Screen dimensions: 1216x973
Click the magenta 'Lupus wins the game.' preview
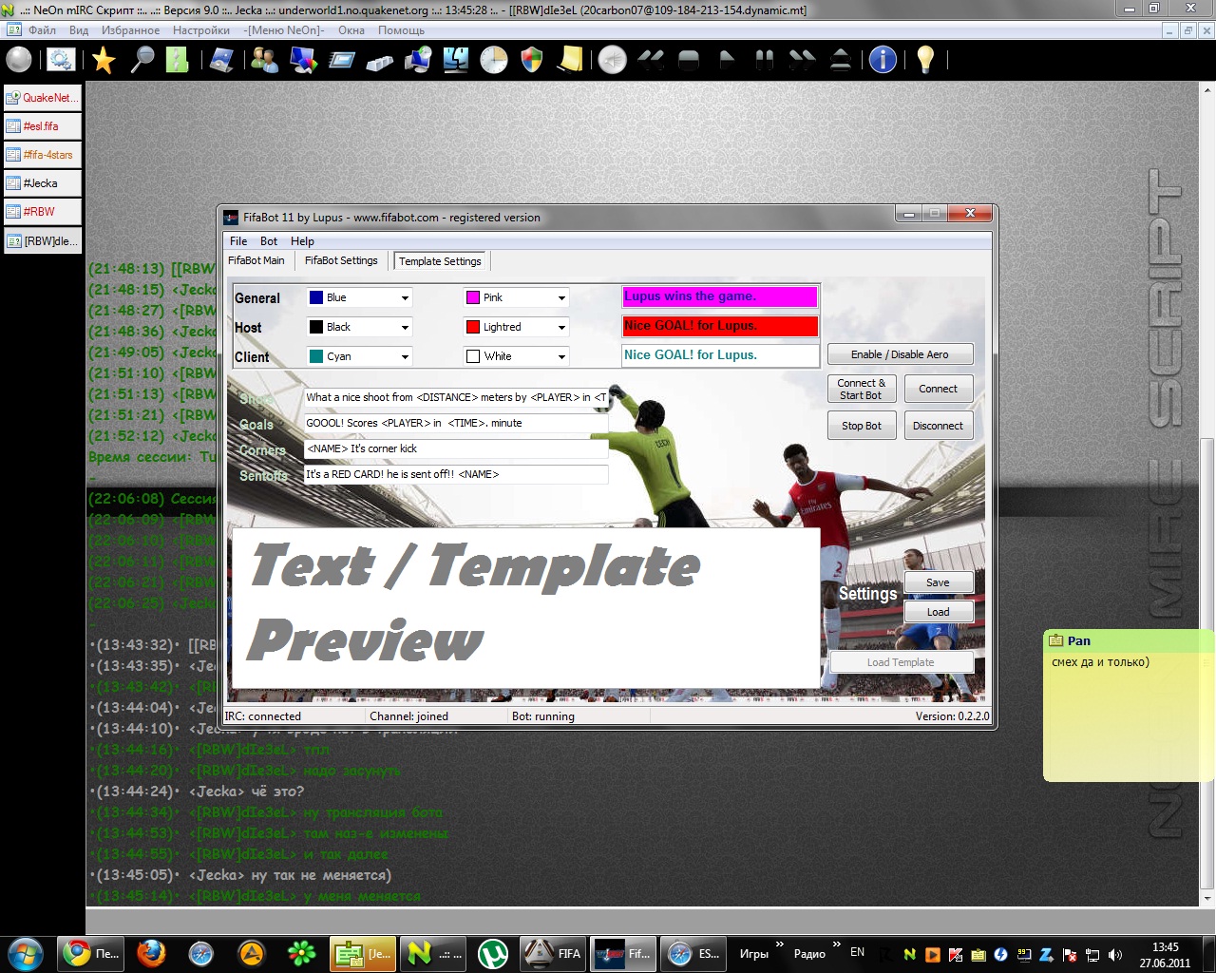tap(720, 296)
